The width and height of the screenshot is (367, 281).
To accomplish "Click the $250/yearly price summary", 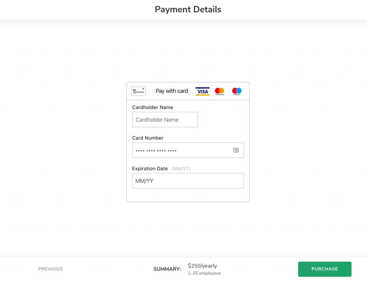I will [202, 266].
